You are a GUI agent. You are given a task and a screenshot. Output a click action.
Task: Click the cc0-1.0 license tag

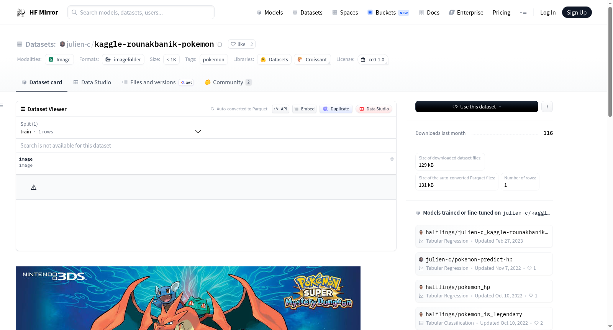[373, 59]
